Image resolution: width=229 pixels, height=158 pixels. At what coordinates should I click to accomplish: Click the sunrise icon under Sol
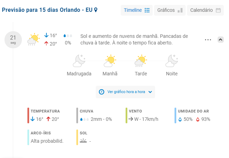83,141
